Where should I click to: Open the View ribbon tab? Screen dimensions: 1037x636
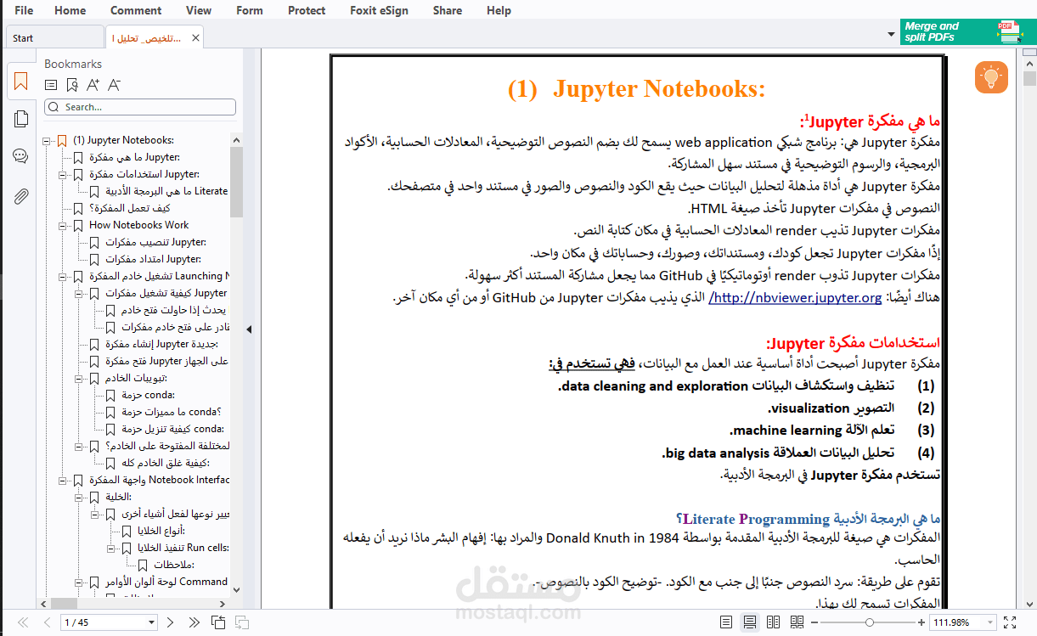pyautogui.click(x=199, y=10)
